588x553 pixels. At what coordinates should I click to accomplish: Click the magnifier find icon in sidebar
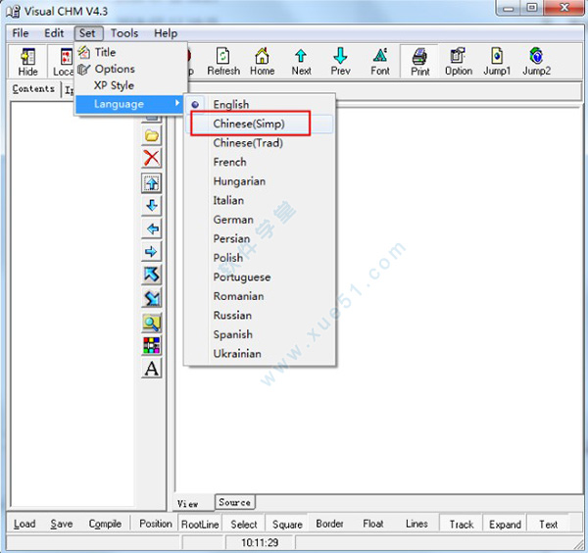(x=152, y=323)
